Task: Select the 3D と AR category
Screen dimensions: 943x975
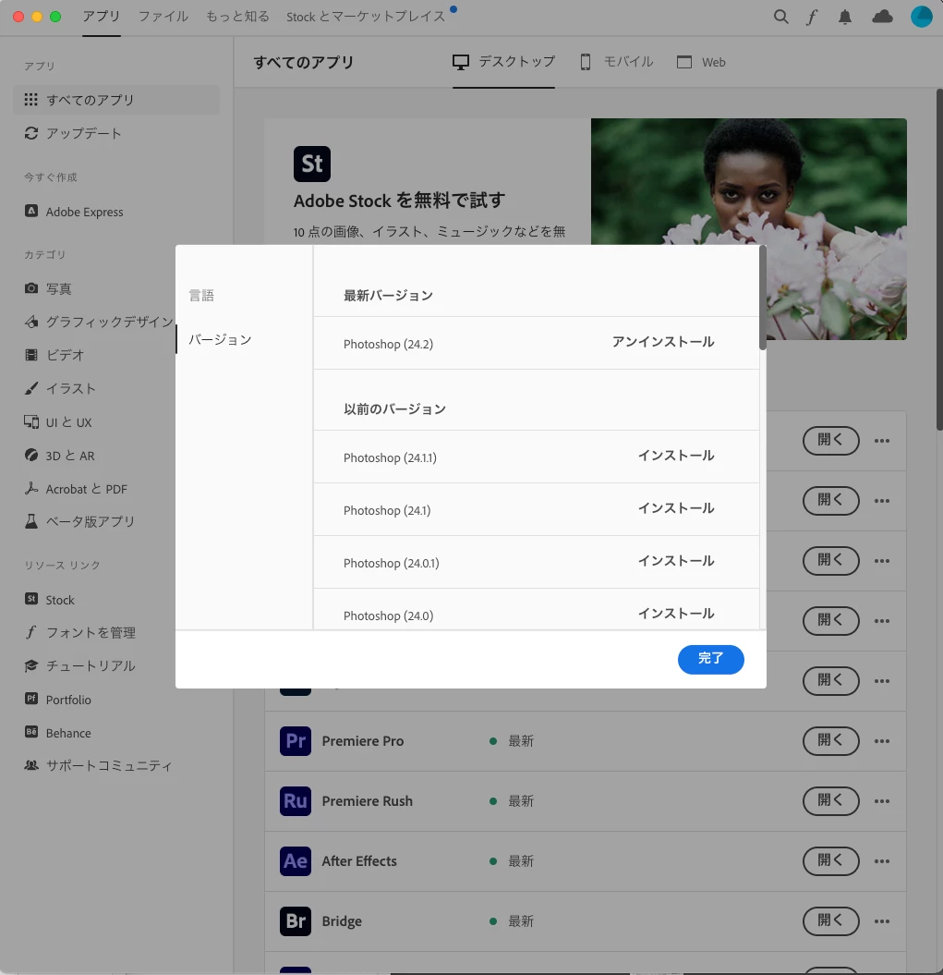Action: tap(60, 456)
